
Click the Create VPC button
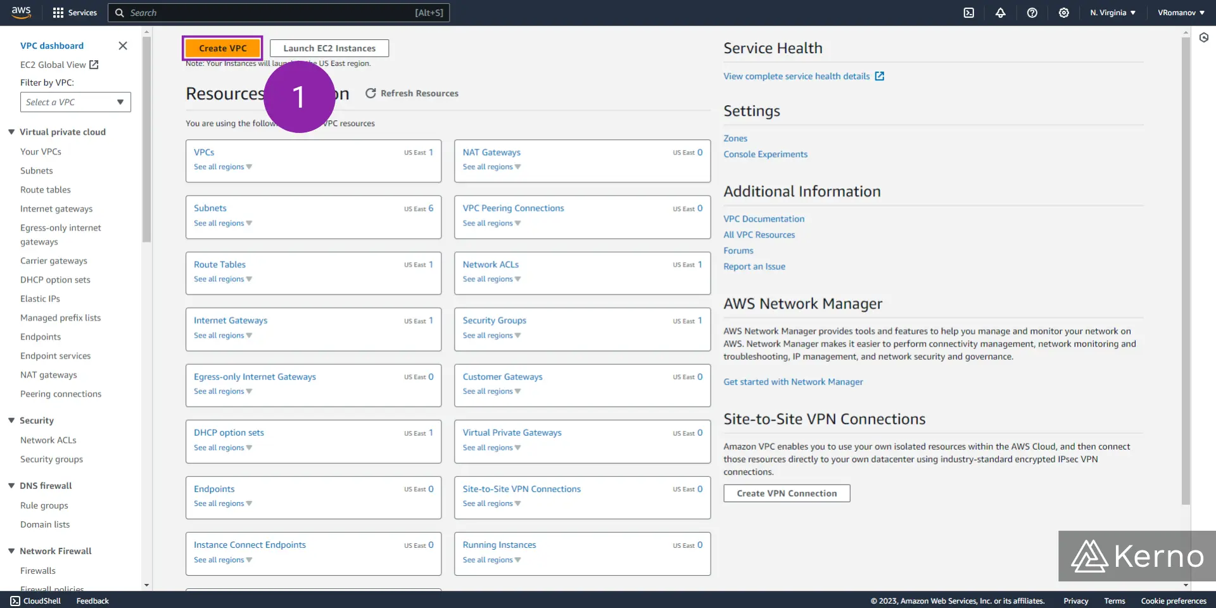[222, 48]
